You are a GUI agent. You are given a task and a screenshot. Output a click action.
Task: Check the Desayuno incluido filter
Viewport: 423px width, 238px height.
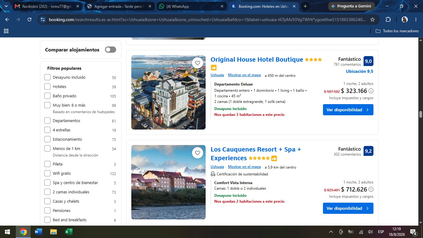point(47,77)
